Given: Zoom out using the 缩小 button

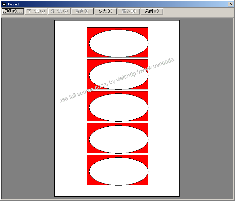Looking at the screenshot, I should click(129, 11).
